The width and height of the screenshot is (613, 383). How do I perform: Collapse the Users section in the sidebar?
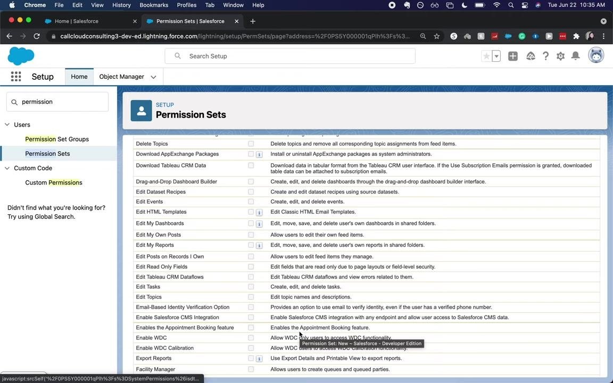click(7, 124)
